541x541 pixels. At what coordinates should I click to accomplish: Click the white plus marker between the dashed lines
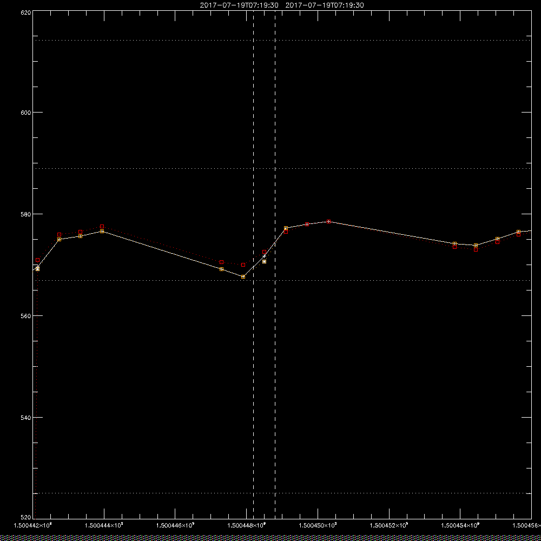265,256
